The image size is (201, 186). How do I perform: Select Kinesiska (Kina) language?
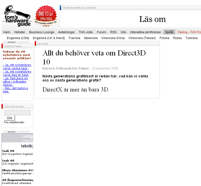[x=113, y=38]
